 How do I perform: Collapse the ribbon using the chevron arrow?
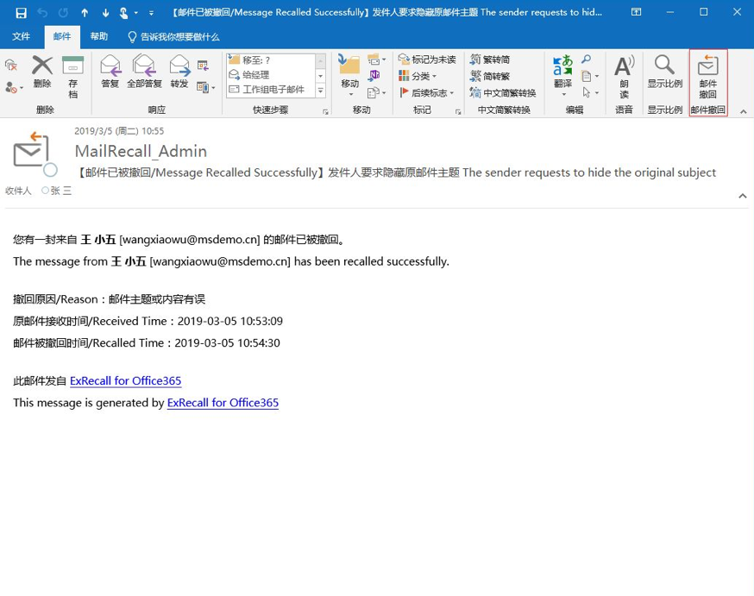click(x=742, y=110)
